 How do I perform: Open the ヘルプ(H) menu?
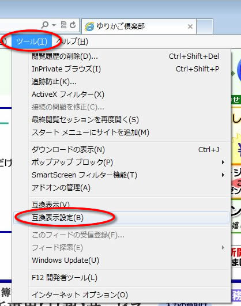(72, 41)
